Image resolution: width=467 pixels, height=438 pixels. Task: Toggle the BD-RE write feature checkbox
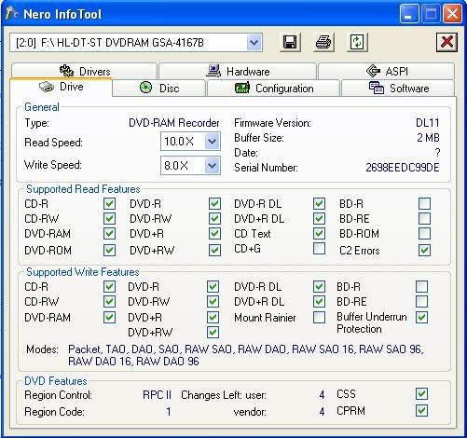421,301
